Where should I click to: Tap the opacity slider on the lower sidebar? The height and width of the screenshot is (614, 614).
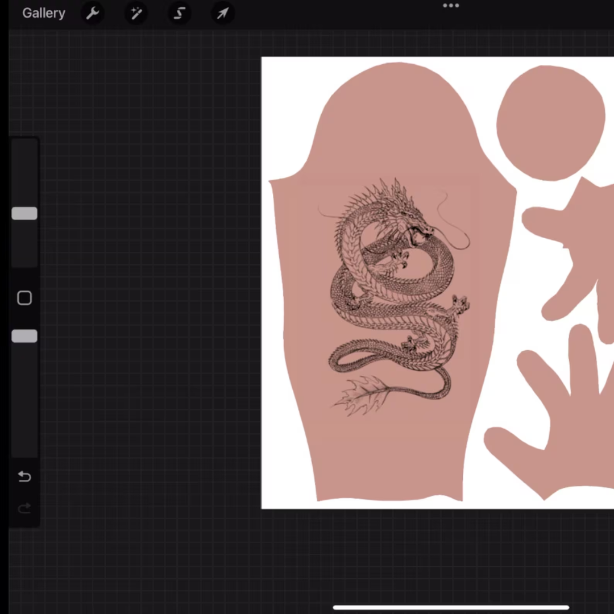pos(24,336)
